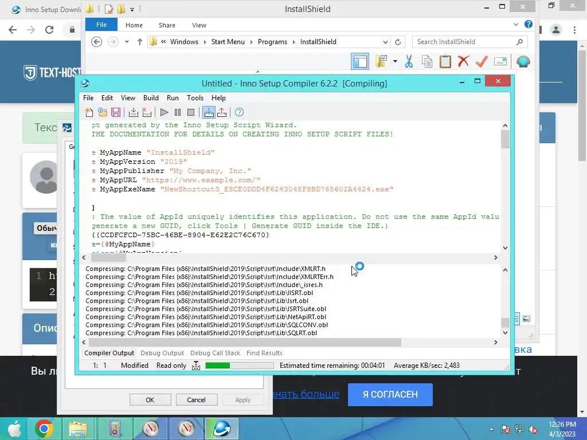The image size is (587, 440).
Task: Toggle the navigation pane layout icon in Explorer
Action: (x=360, y=61)
